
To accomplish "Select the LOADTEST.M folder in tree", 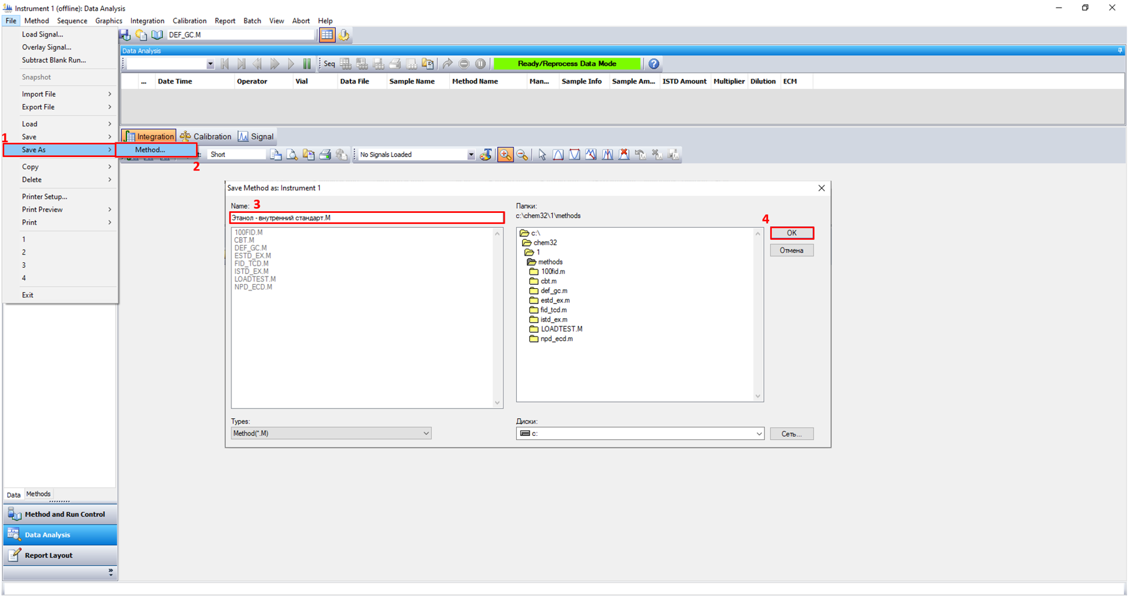I will tap(561, 329).
